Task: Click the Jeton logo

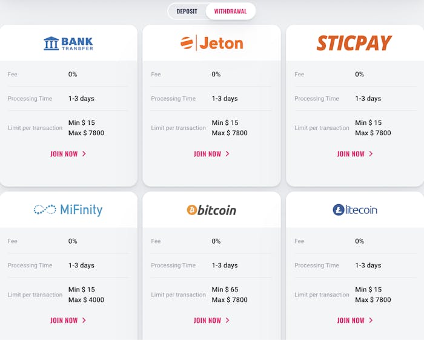Action: [211, 43]
